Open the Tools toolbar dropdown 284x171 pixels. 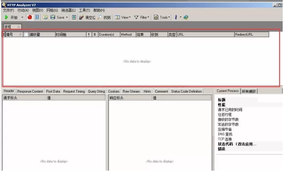[162, 17]
